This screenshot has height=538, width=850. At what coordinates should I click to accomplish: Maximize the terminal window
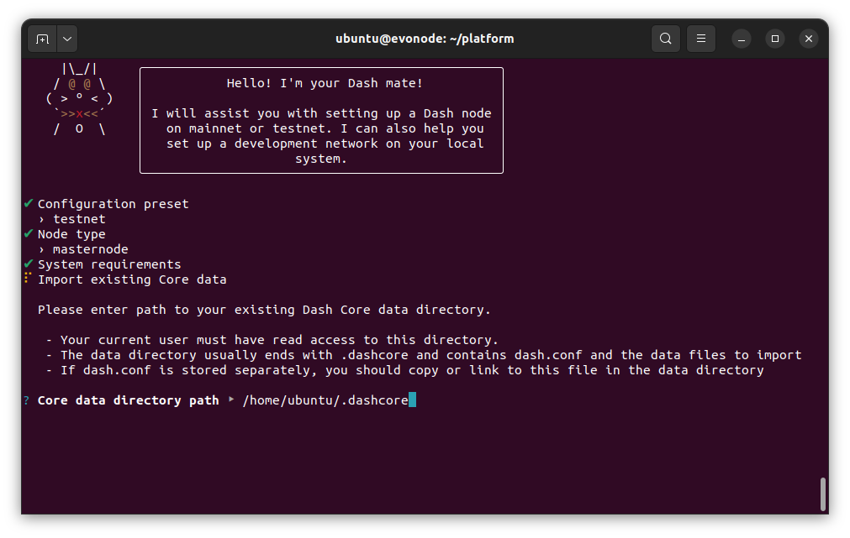click(x=775, y=39)
